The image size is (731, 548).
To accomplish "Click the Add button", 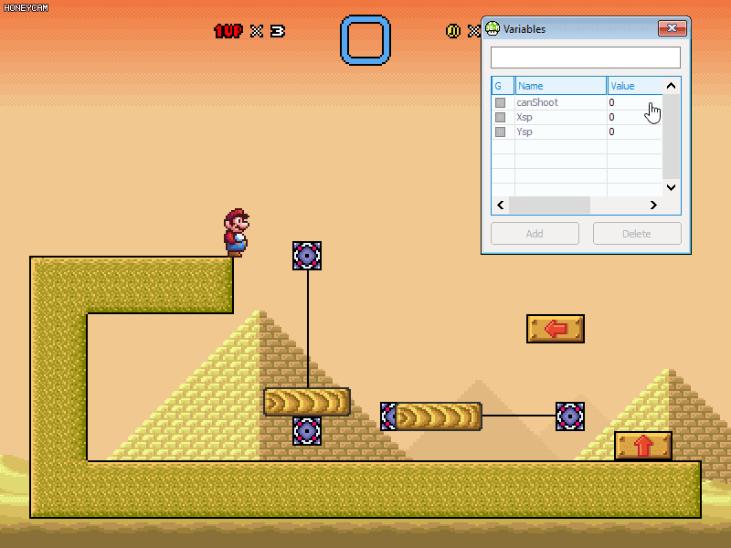I will [x=535, y=234].
